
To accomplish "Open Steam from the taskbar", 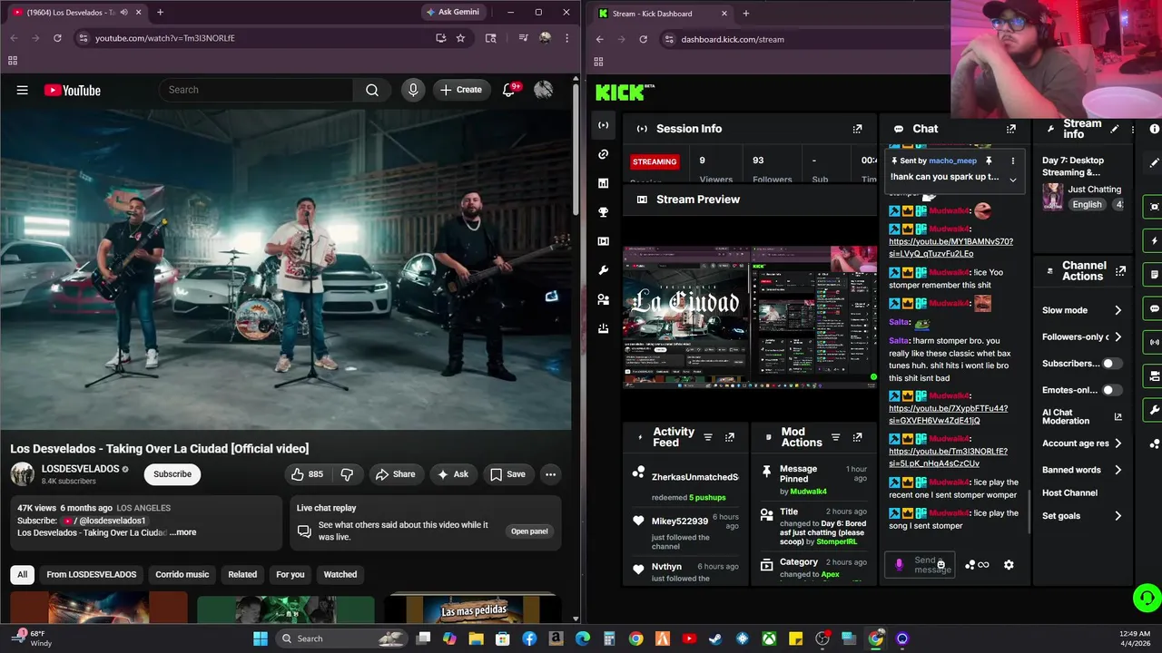I will (x=715, y=638).
